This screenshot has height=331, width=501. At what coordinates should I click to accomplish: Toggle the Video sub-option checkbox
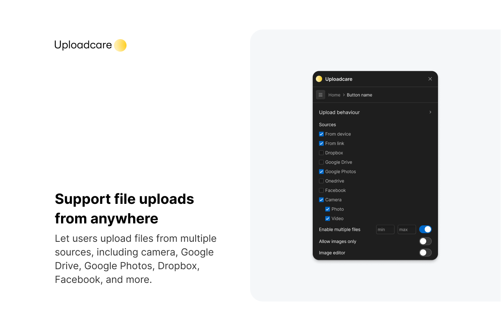point(328,218)
